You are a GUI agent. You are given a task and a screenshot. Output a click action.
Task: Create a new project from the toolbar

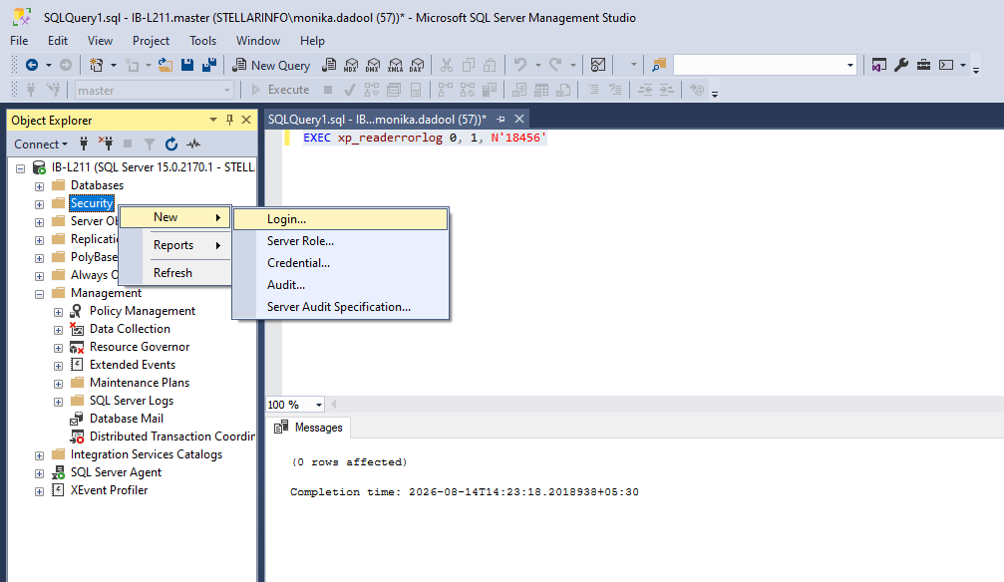click(x=96, y=65)
